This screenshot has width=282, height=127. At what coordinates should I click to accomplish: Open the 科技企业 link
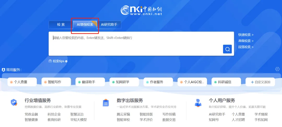[x=54, y=114]
